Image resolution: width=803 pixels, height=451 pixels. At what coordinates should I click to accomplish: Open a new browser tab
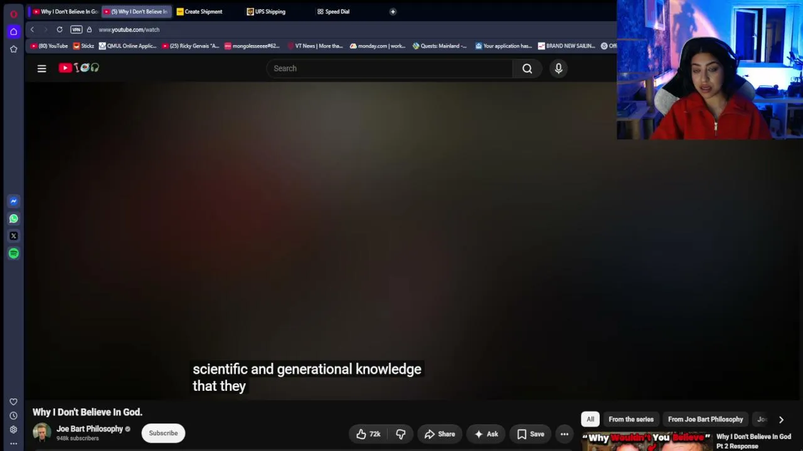coord(393,11)
